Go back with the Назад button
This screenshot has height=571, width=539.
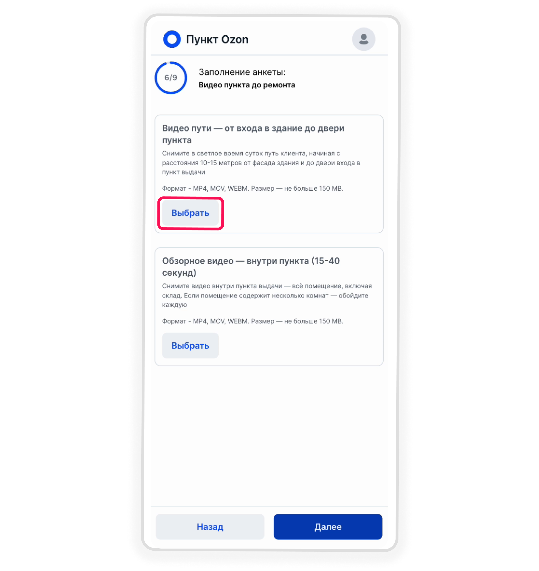[x=210, y=527]
